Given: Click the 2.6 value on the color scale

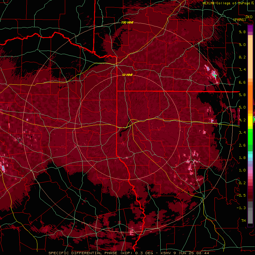Looking at the screenshot, I should pyautogui.click(x=242, y=145).
